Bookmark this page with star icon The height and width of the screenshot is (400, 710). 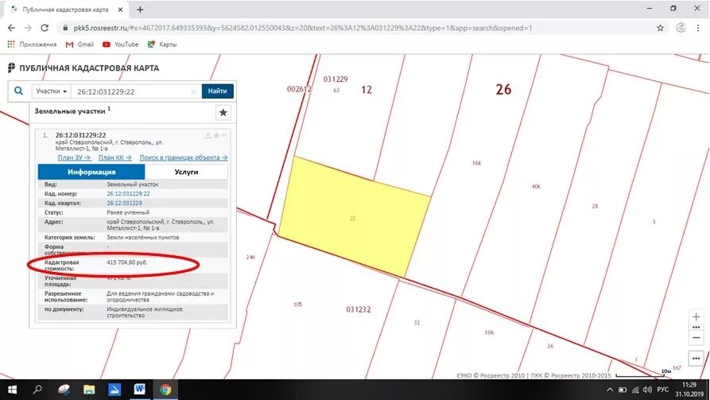660,28
